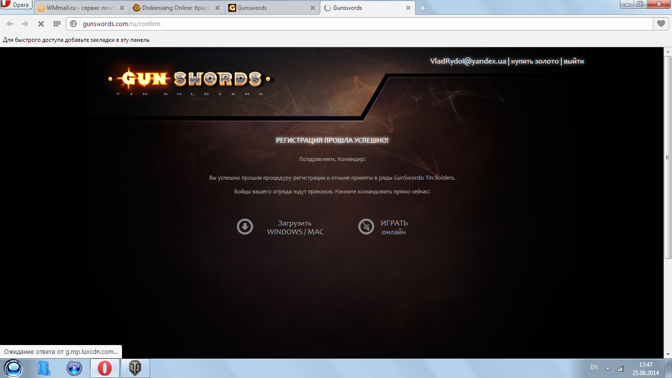Open the Speed Dial grid
Viewport: 672px width, 378px height.
[x=57, y=24]
